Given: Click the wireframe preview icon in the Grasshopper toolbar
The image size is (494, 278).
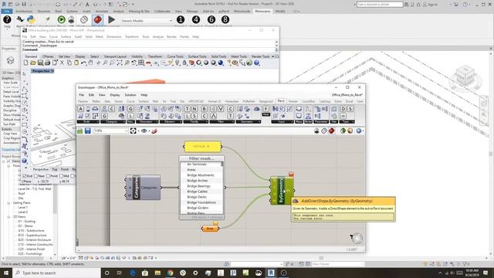Looking at the screenshot, I should [x=324, y=131].
